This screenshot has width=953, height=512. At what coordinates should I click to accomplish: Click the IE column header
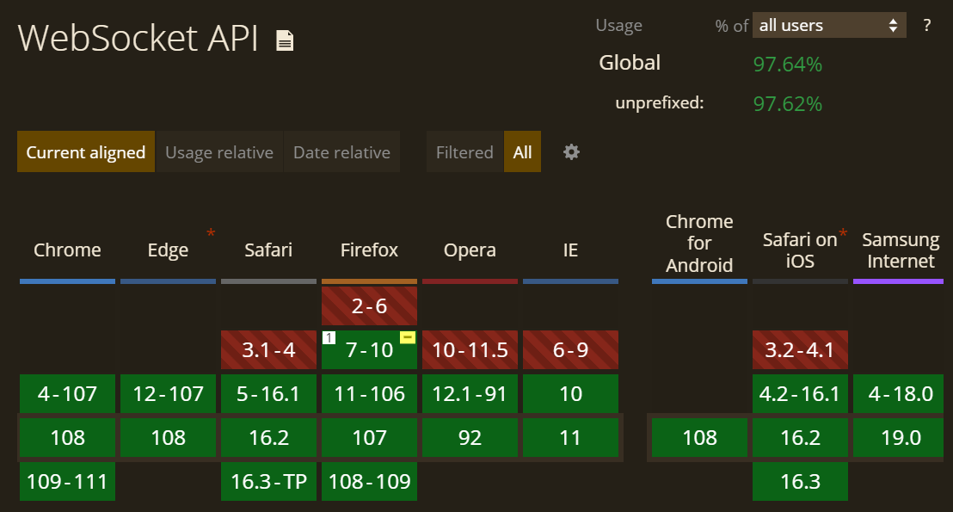571,250
